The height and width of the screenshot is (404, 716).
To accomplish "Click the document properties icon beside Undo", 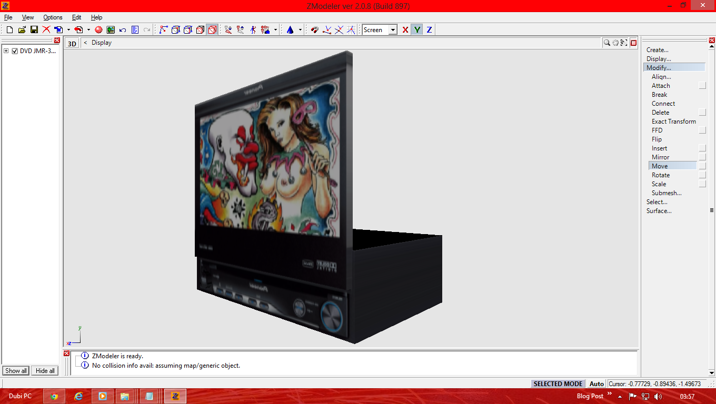I will (x=135, y=30).
